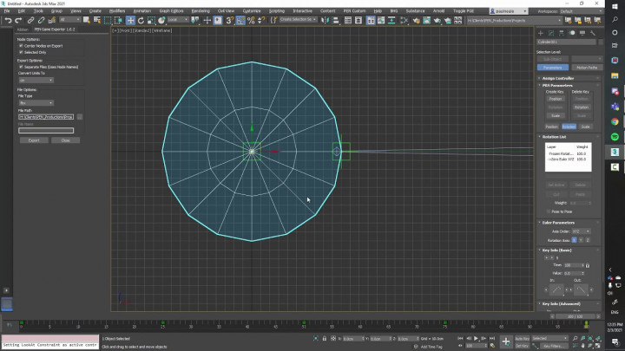Open the Motion command panel tab

pos(572,33)
